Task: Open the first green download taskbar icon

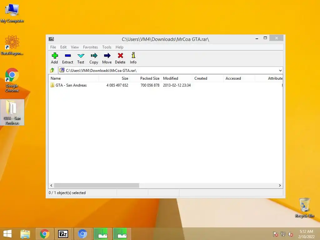Action: [102, 234]
